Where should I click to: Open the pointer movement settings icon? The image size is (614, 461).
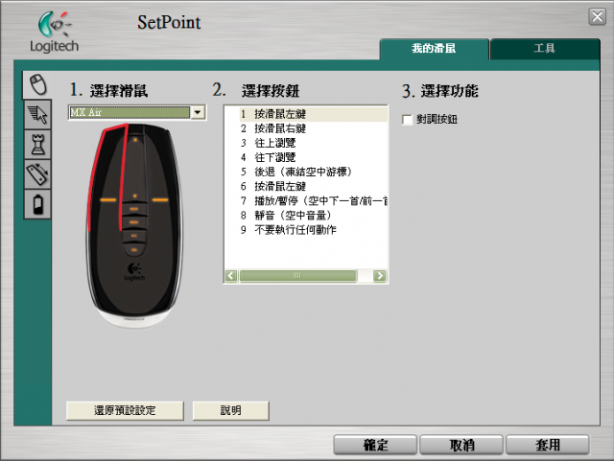point(37,114)
